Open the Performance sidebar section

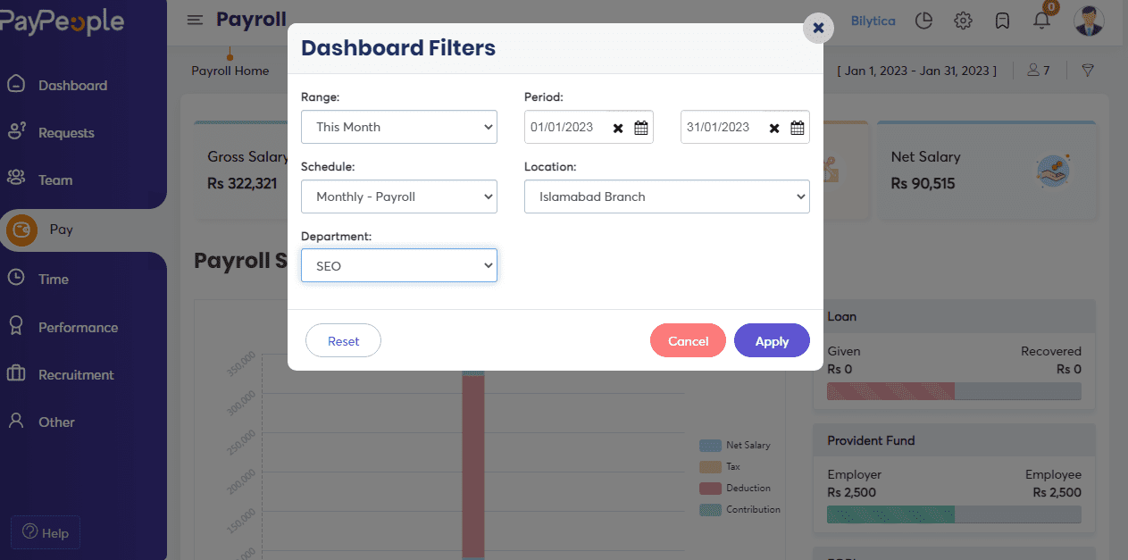click(x=78, y=328)
